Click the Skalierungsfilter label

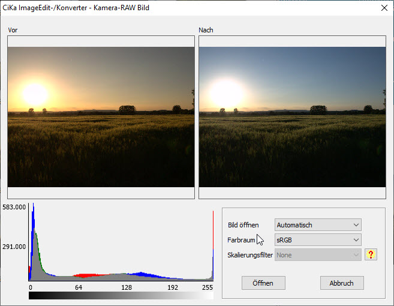point(250,255)
